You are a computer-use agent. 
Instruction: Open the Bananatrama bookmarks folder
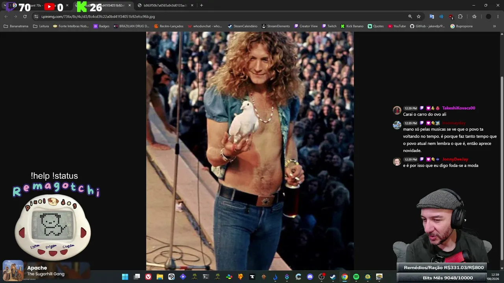tap(16, 26)
